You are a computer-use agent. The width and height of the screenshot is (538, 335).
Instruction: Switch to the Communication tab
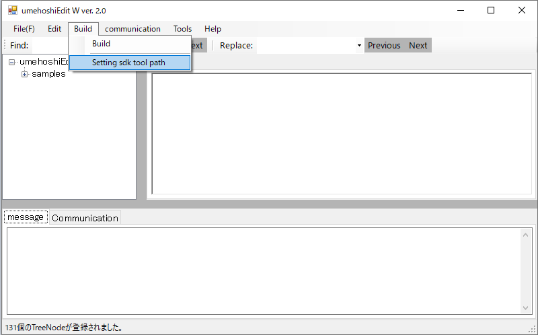click(x=85, y=218)
